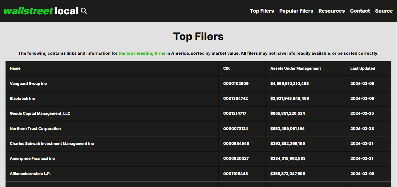Sort by the Name column header
Viewport: 397px width, 187px height.
tap(15, 68)
